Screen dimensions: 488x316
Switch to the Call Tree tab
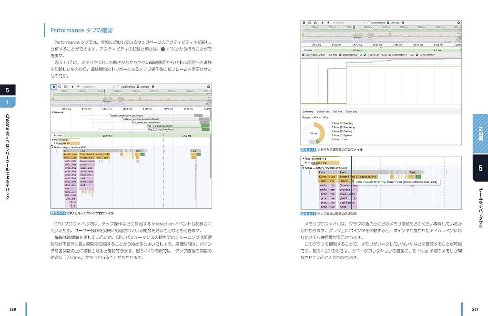pos(337,112)
